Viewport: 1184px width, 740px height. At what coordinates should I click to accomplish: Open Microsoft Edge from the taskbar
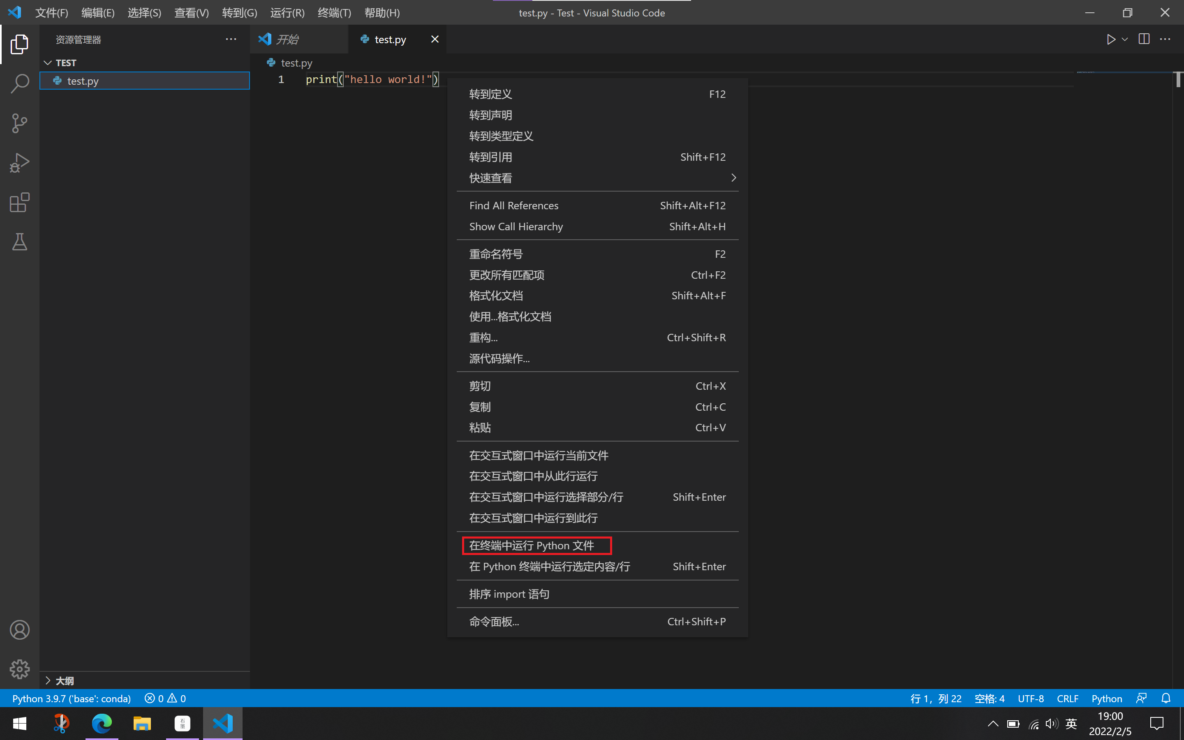pos(102,724)
